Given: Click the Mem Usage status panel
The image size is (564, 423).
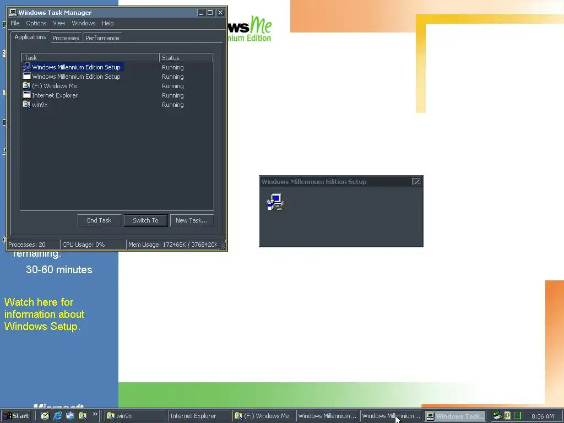Looking at the screenshot, I should [173, 245].
